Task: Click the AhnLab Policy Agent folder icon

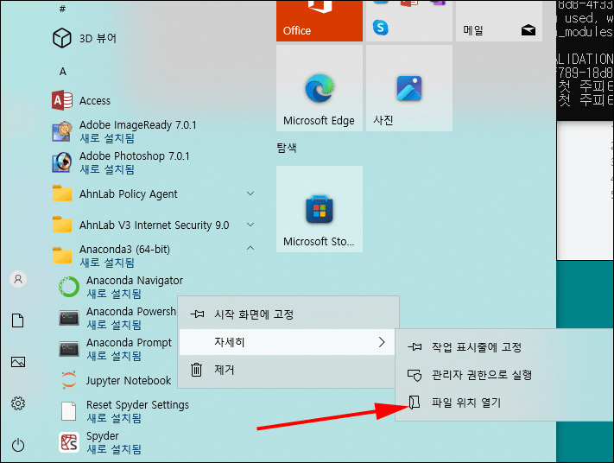Action: [x=62, y=193]
